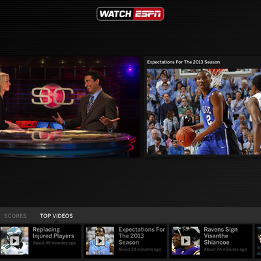Open the Ravens Sign Visanthe Shiancoe title
The width and height of the screenshot is (261, 261).
pos(221,236)
